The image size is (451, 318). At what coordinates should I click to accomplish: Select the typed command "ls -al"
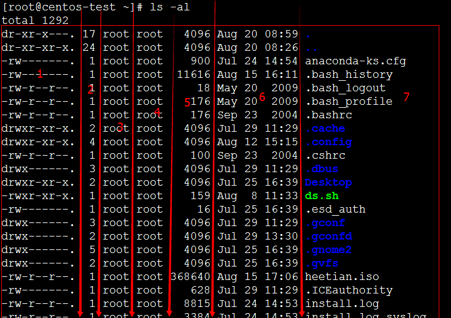tap(170, 7)
